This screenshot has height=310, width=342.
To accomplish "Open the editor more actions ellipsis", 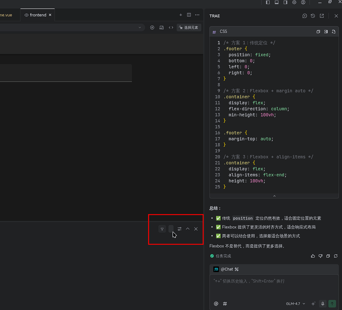I will (197, 15).
